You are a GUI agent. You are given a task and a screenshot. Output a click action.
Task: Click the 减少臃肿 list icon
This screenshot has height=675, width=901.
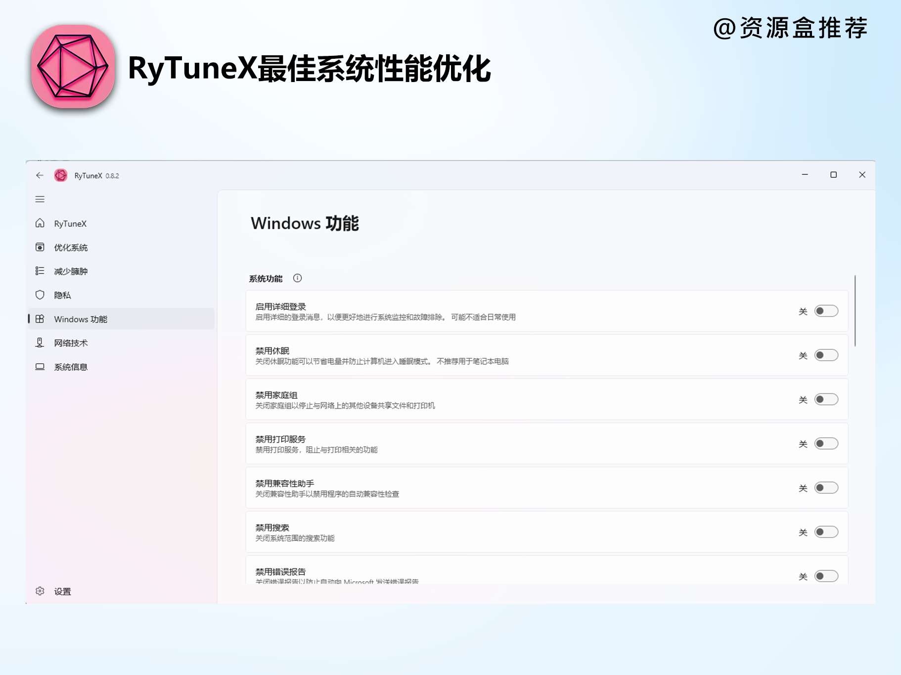pos(40,271)
